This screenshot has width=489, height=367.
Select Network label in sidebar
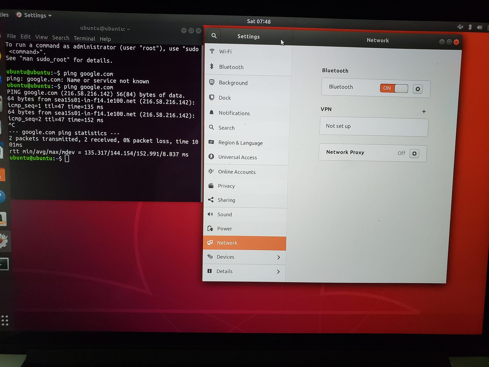tap(227, 243)
